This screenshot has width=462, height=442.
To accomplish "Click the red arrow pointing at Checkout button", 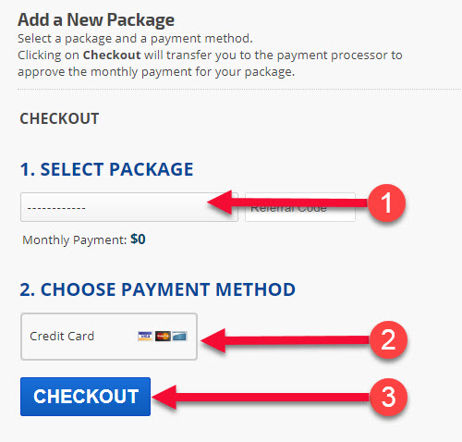I will [261, 397].
